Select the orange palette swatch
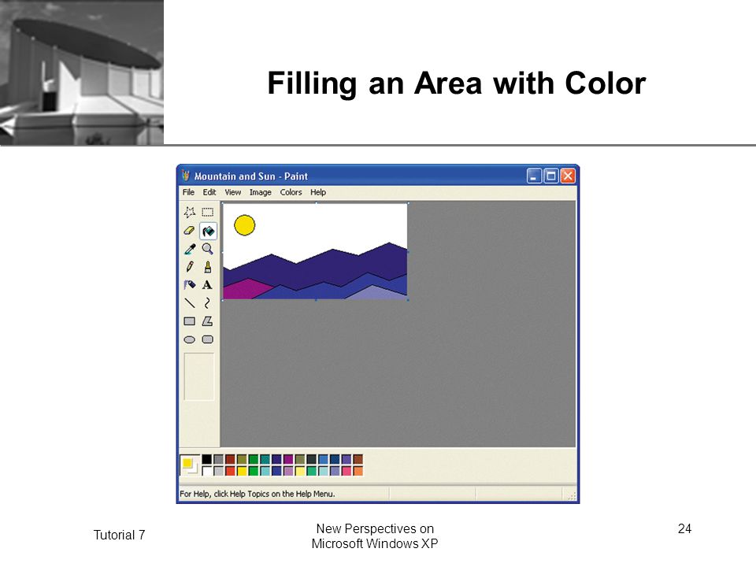The height and width of the screenshot is (567, 756). [358, 471]
